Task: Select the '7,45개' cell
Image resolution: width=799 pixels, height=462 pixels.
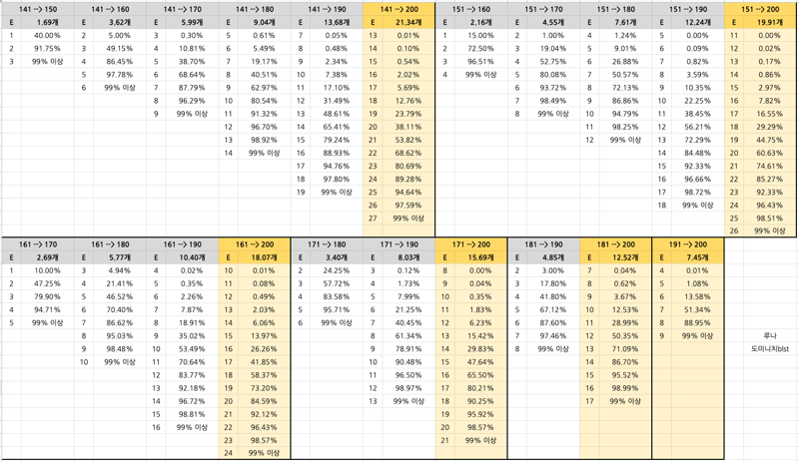Action: tap(697, 257)
